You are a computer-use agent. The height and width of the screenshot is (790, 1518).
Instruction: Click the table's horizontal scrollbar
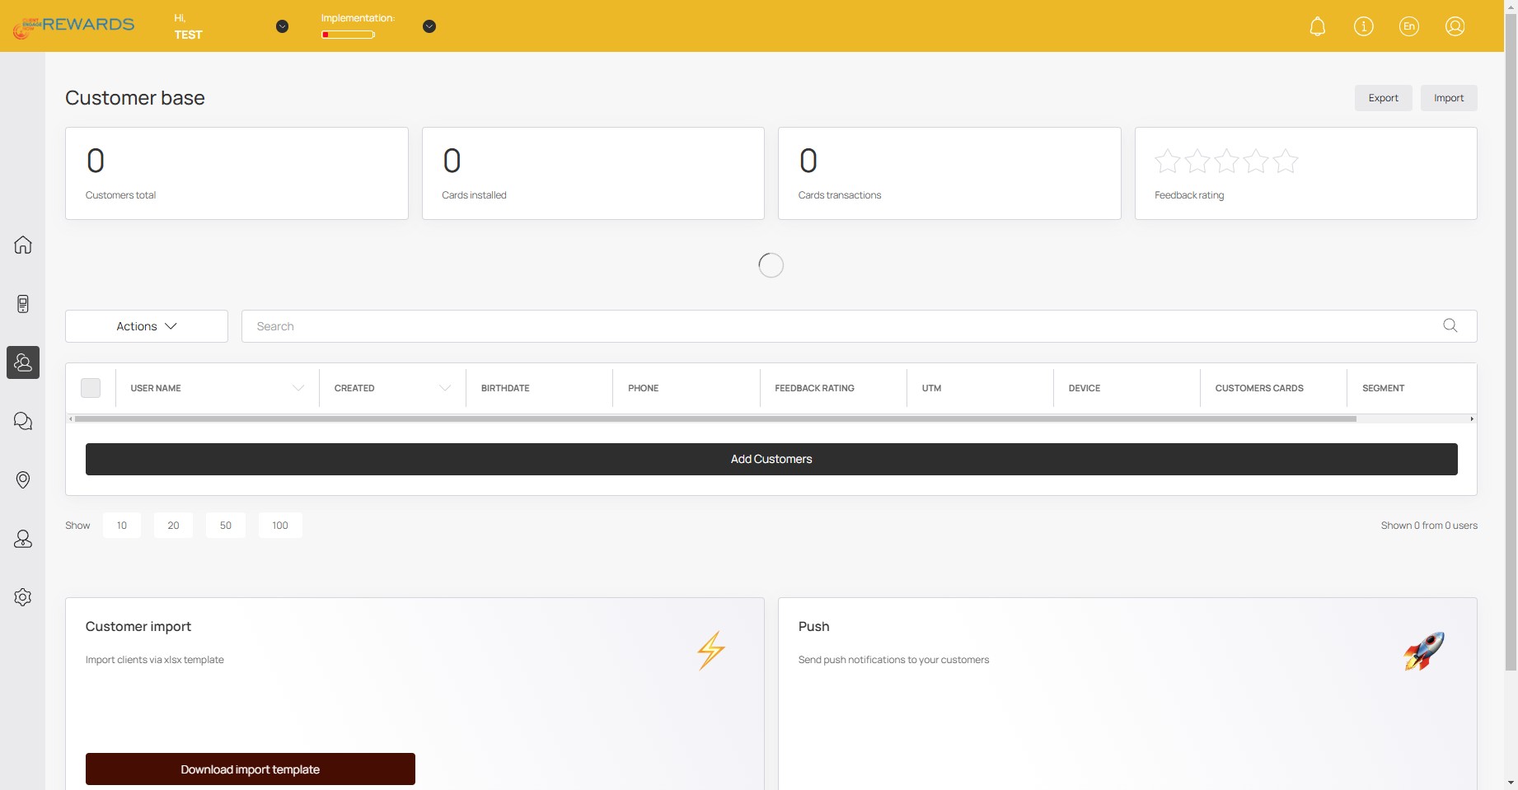(715, 419)
